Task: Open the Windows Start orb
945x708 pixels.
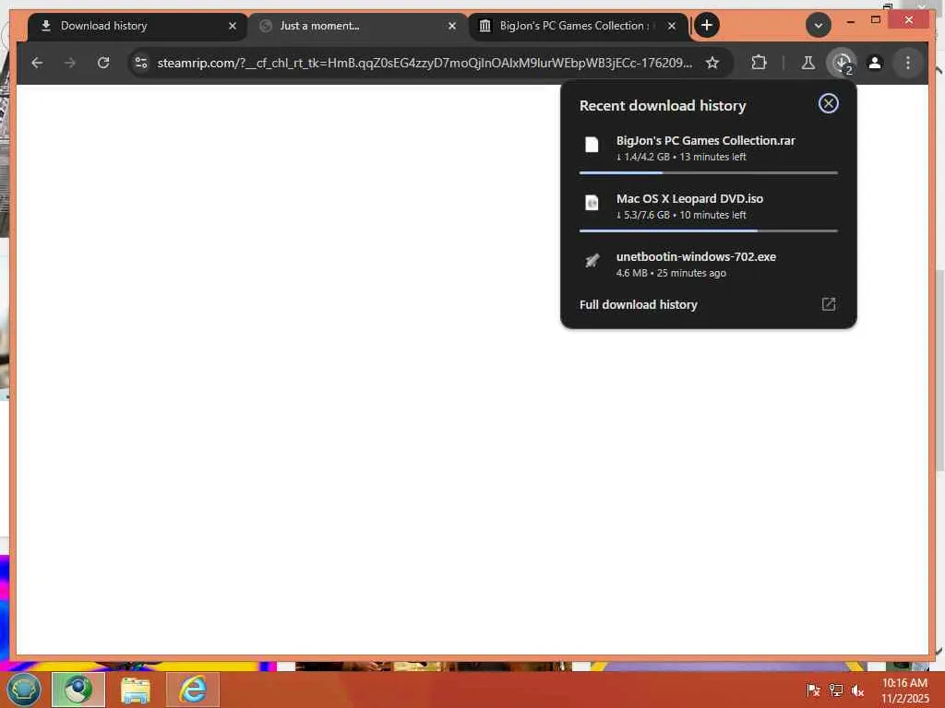Action: [23, 690]
